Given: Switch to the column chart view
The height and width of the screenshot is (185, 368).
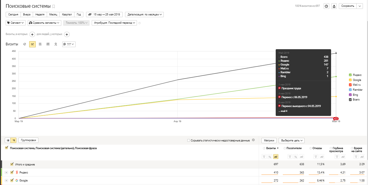Looking at the screenshot, I should point(48,44).
